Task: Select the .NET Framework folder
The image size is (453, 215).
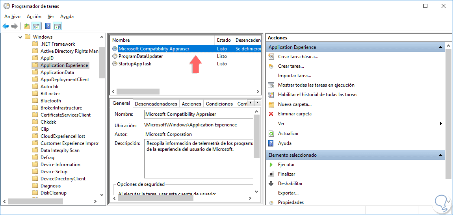Action: pyautogui.click(x=58, y=44)
